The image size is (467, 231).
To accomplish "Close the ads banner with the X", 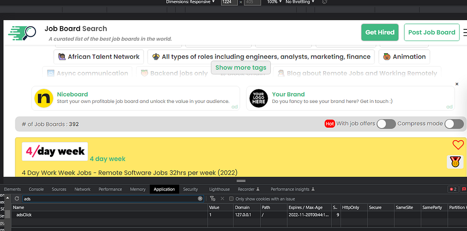I will (457, 84).
